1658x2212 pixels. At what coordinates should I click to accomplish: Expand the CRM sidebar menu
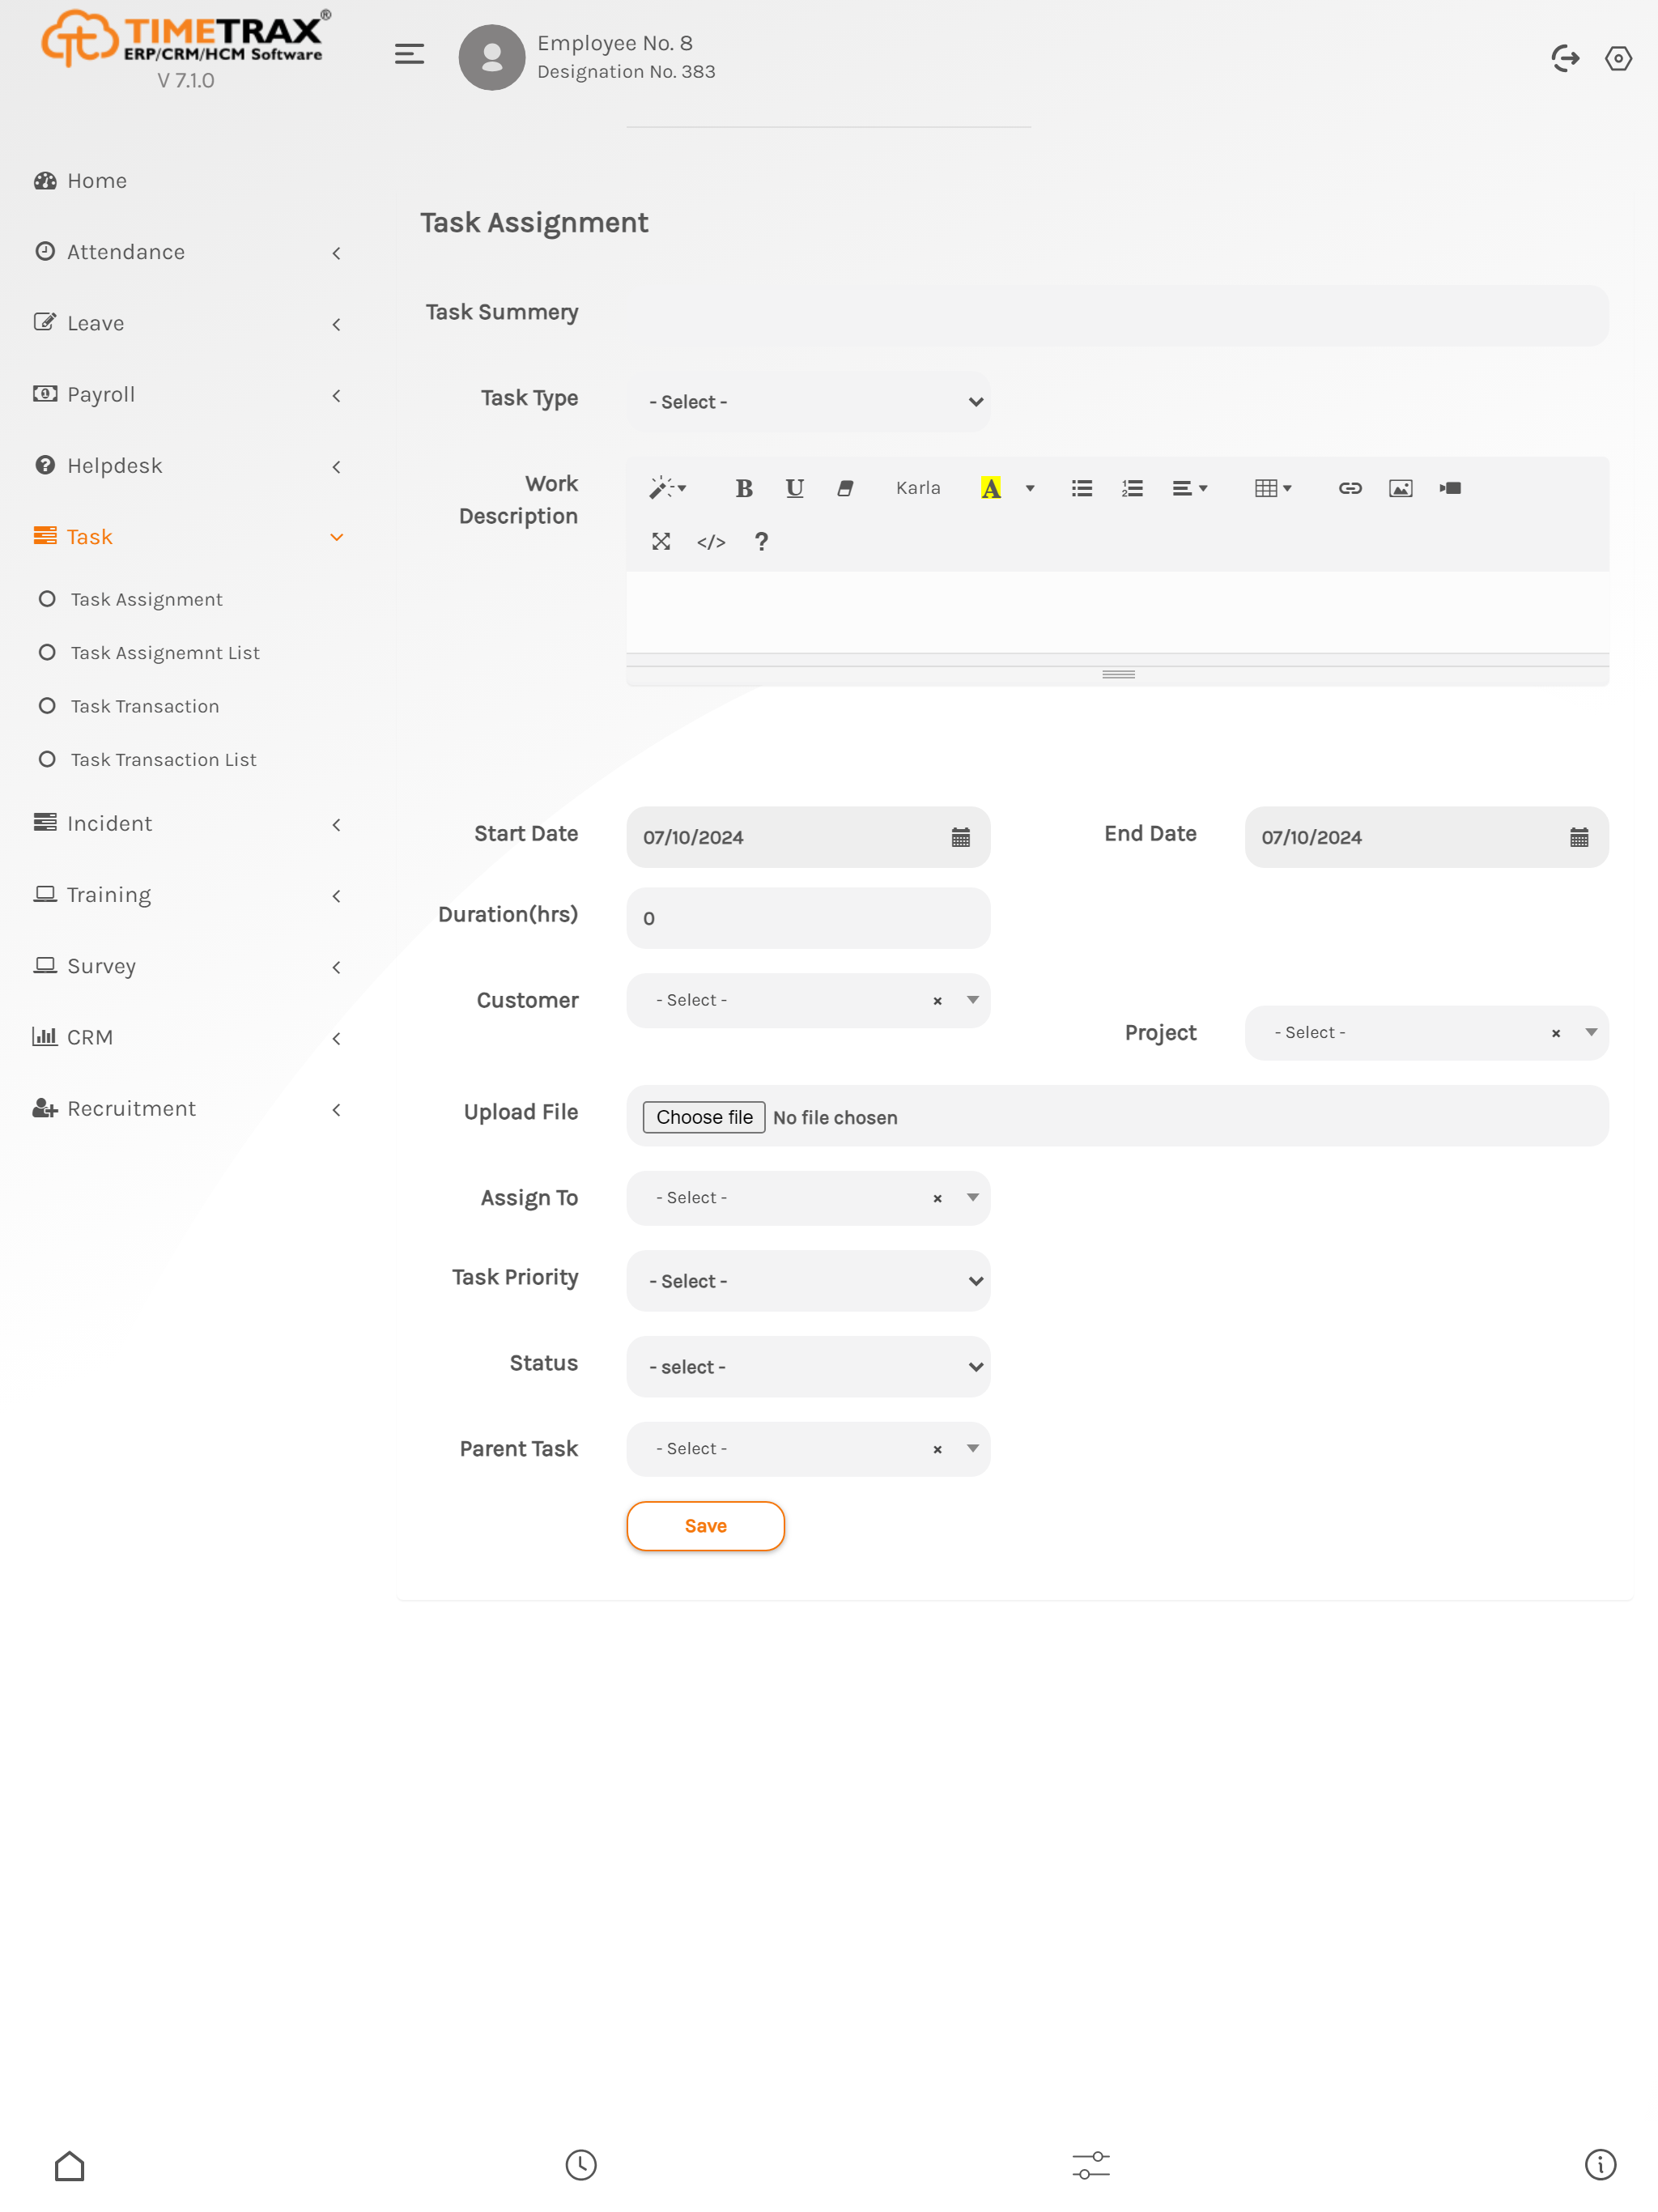(187, 1037)
